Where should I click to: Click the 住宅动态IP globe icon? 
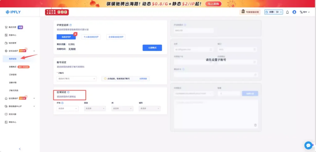coord(6,51)
